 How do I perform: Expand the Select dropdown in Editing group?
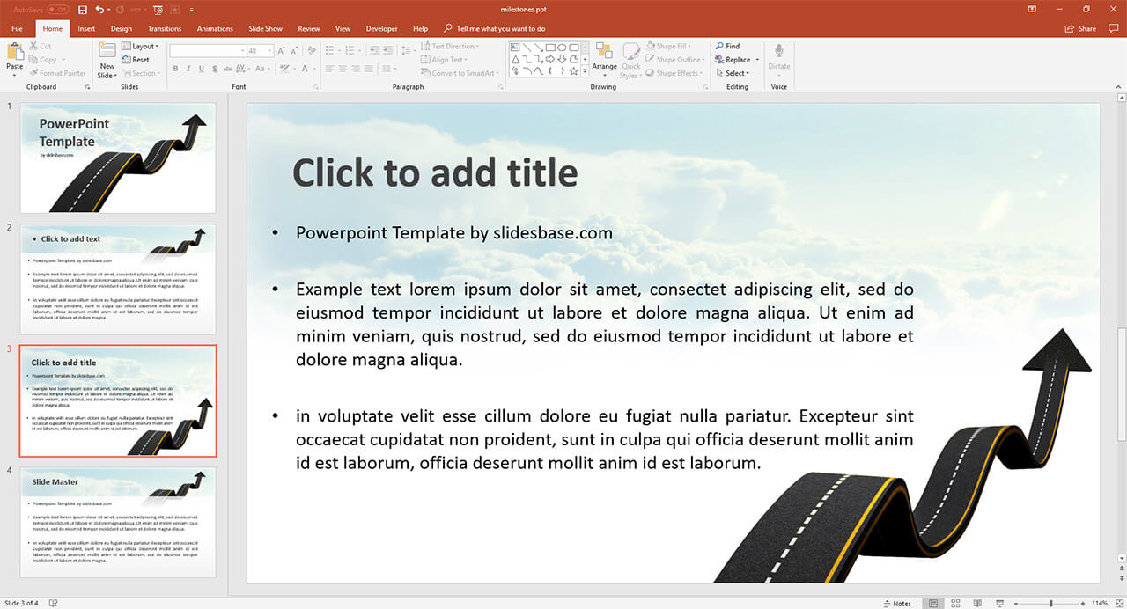(x=736, y=73)
